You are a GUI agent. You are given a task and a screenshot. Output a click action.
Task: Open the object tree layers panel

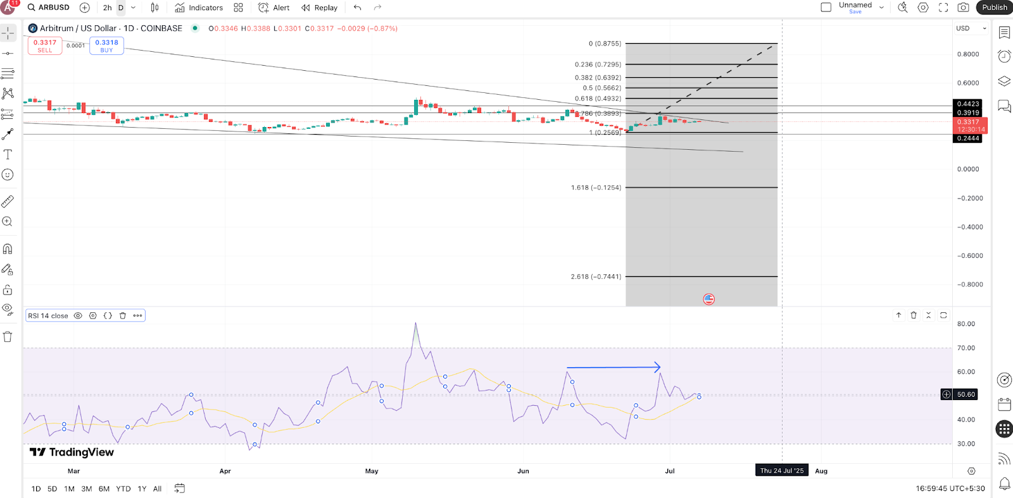[1004, 81]
